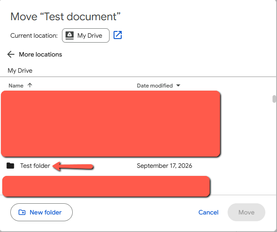Click the Move "Test document" dialog title
Image resolution: width=277 pixels, height=232 pixels.
click(x=66, y=17)
